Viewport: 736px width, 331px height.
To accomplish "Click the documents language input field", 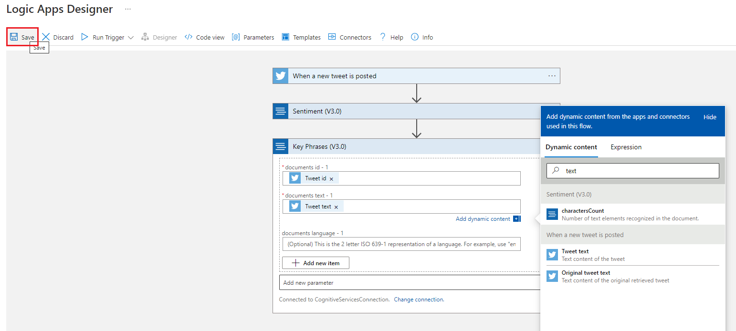I will tap(401, 244).
